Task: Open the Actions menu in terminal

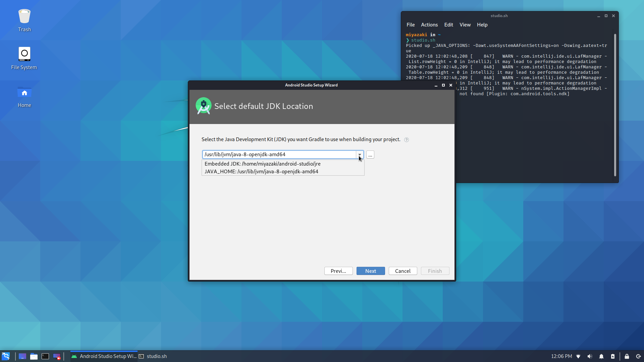Action: (429, 25)
